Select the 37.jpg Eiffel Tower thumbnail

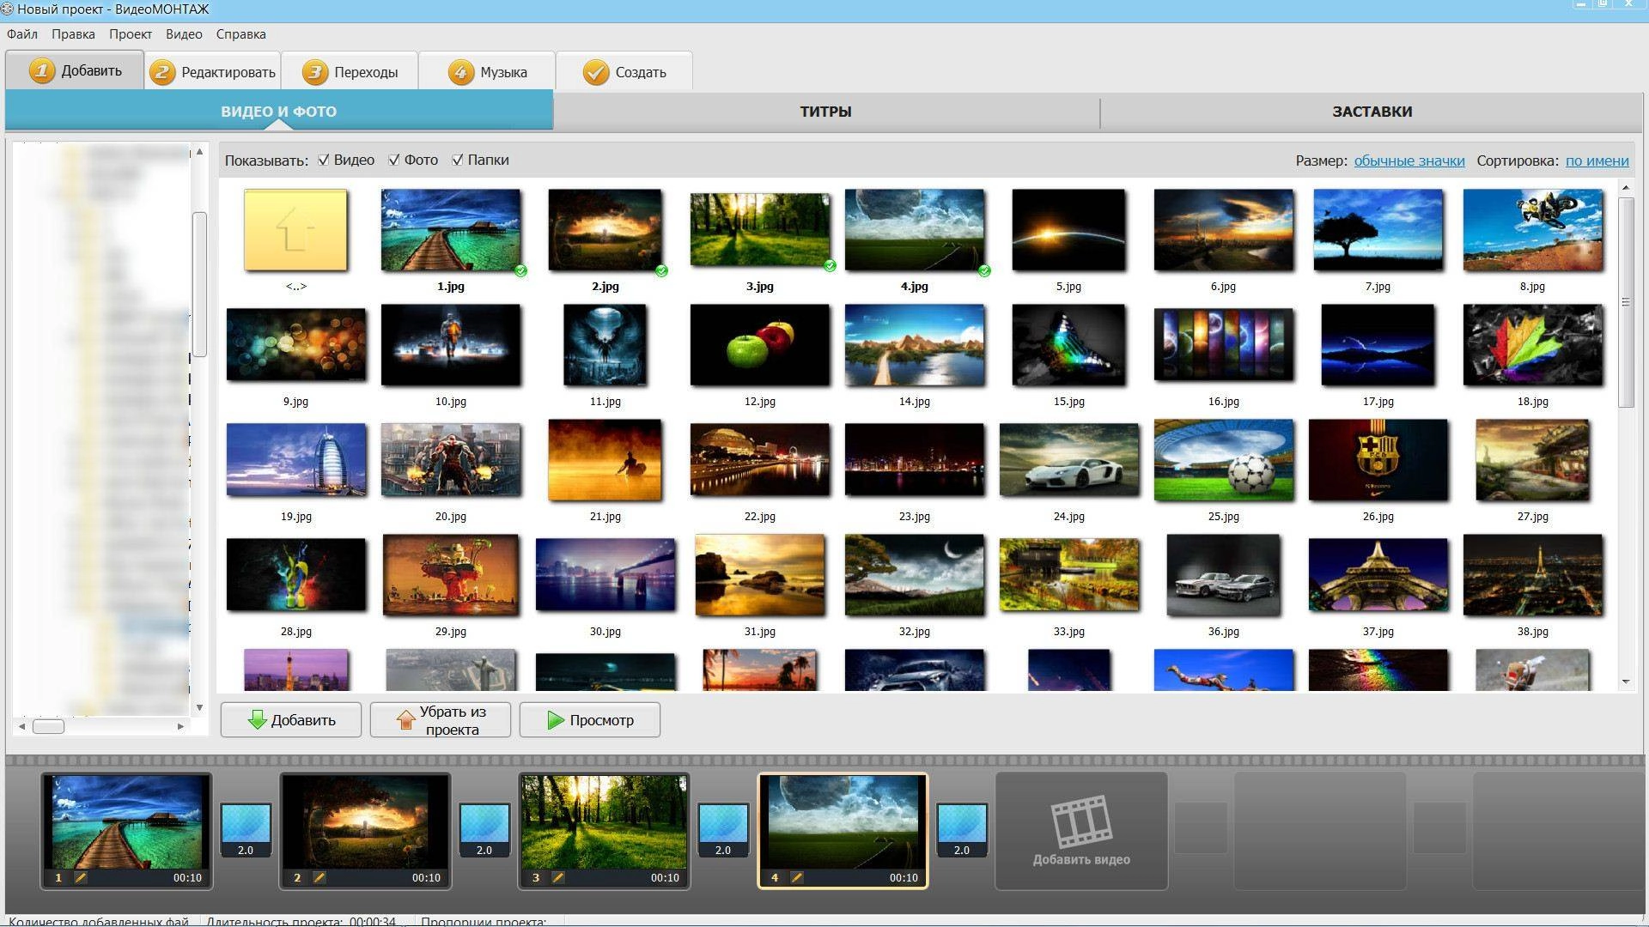click(1378, 575)
